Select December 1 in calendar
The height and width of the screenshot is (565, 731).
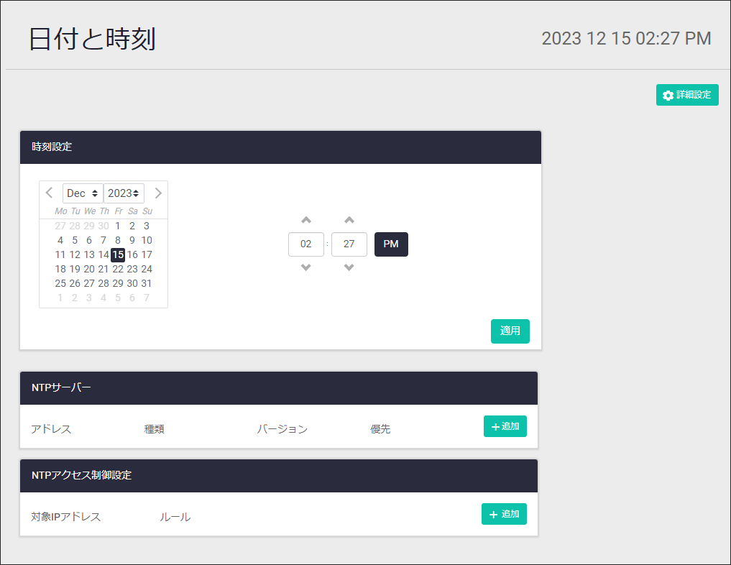118,226
